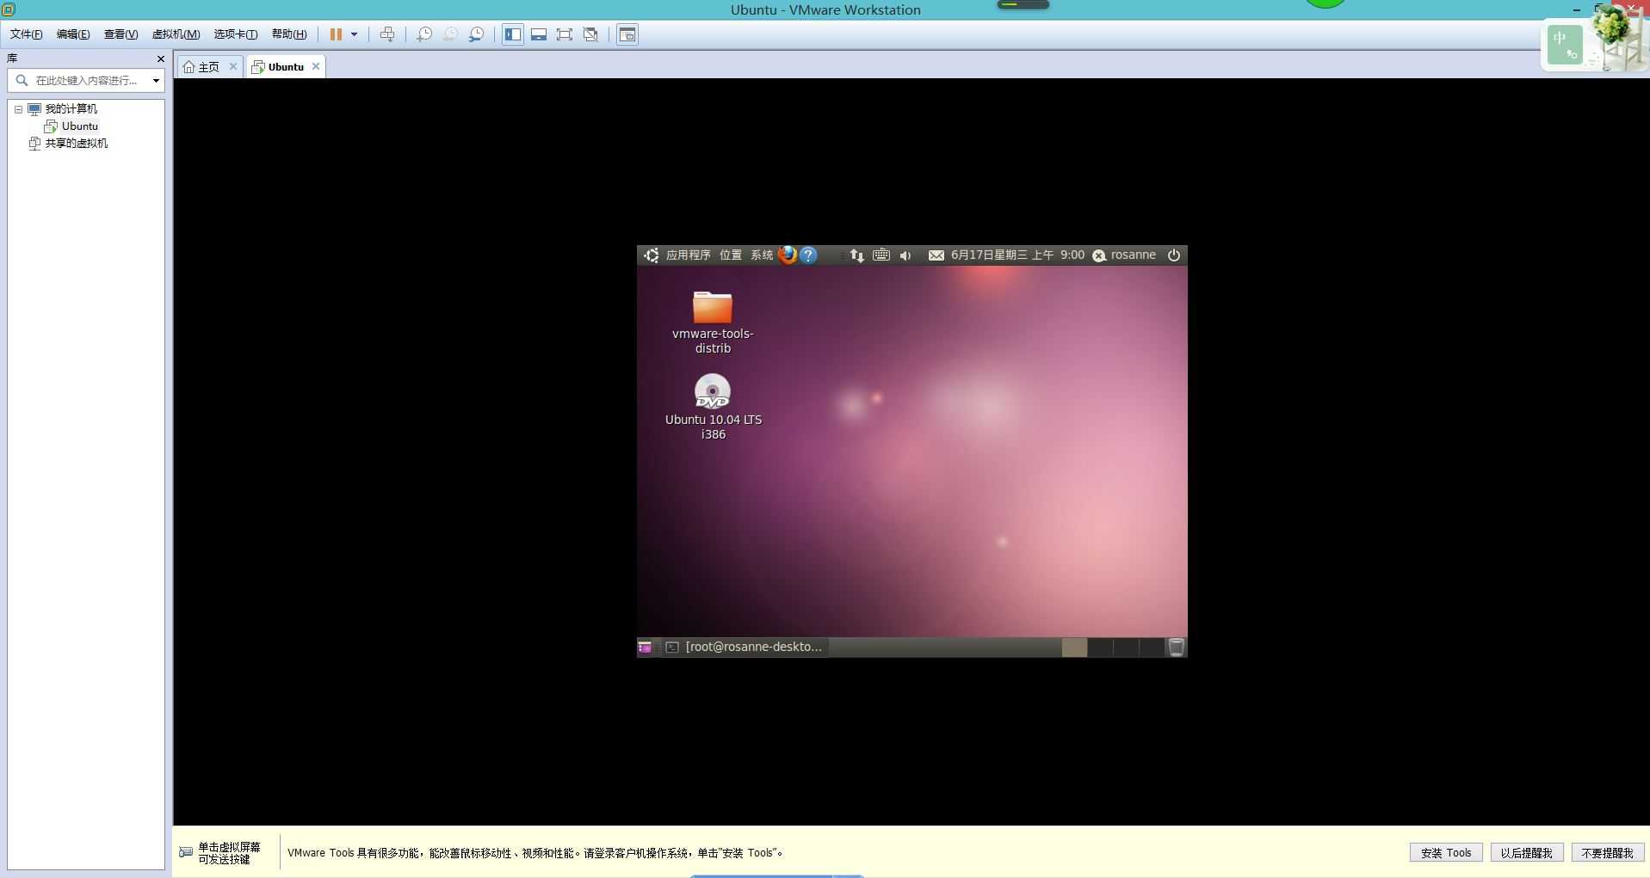Screen dimensions: 1650x878
Task: Open the power shutdown icon in Ubuntu panel
Action: pos(1173,255)
